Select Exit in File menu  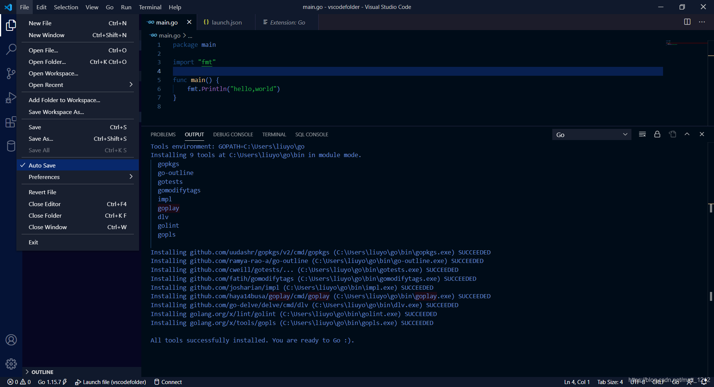pos(78,243)
